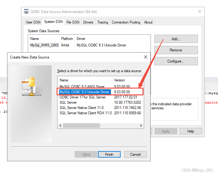
Task: Go to the About tab
Action: tap(148, 22)
